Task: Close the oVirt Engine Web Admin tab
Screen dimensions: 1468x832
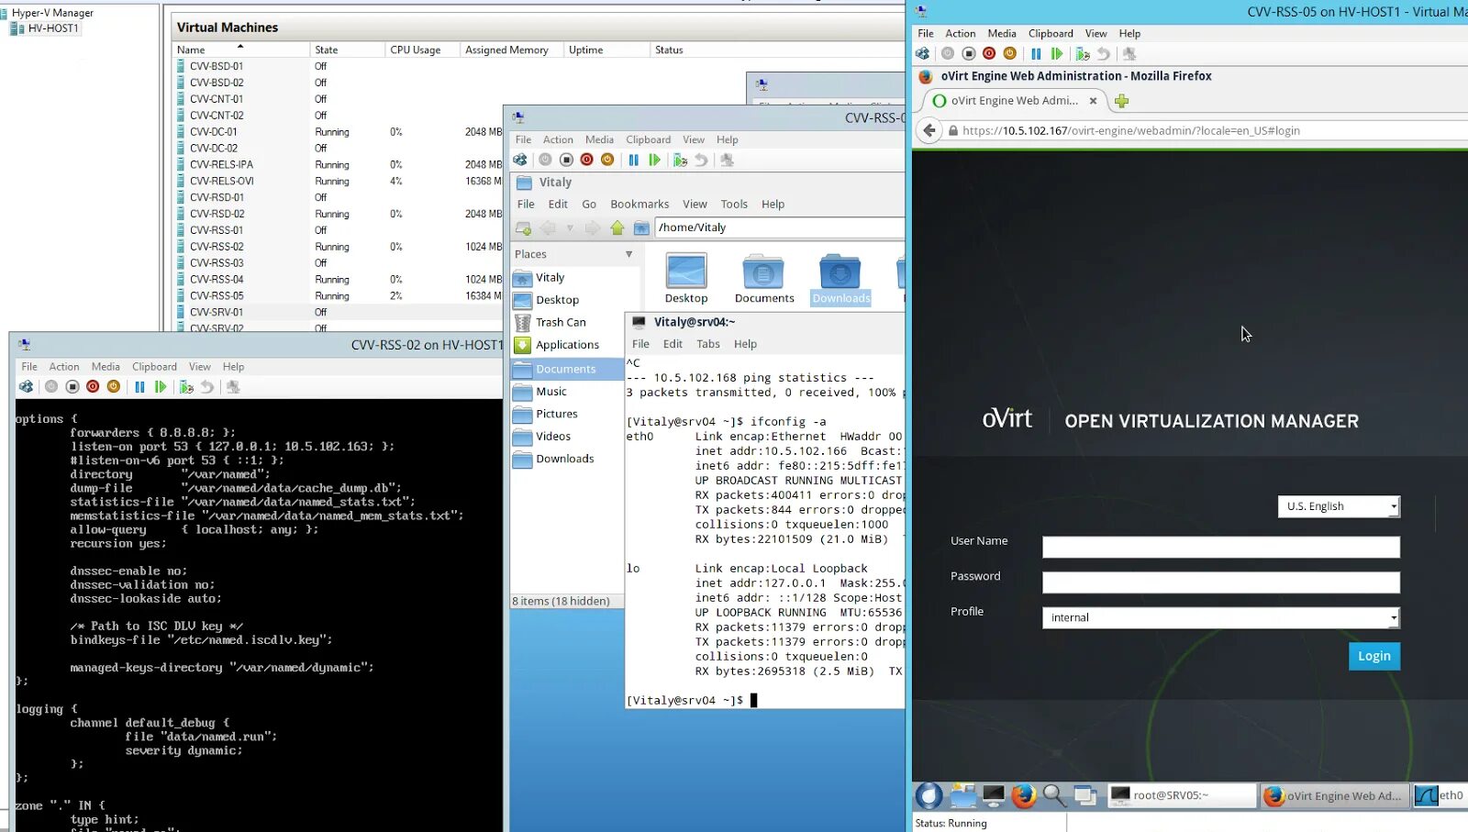Action: pyautogui.click(x=1093, y=101)
